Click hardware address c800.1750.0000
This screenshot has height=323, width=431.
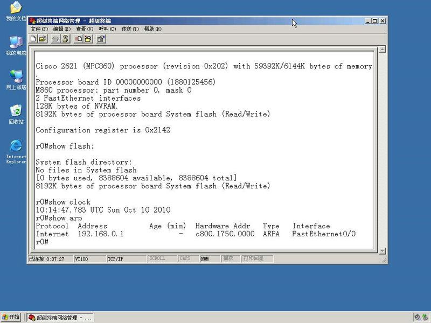225,234
